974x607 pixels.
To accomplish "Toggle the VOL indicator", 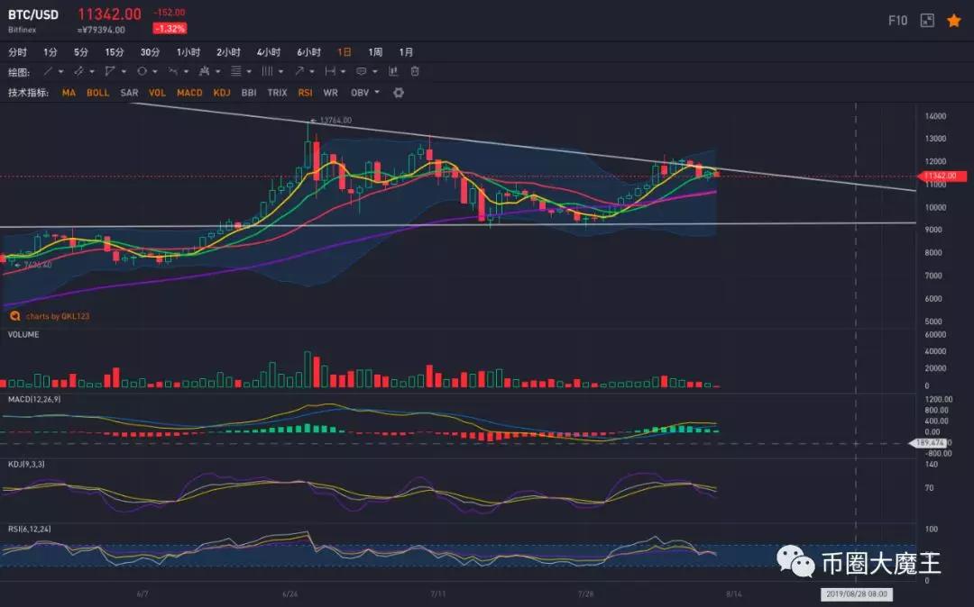I will [157, 93].
